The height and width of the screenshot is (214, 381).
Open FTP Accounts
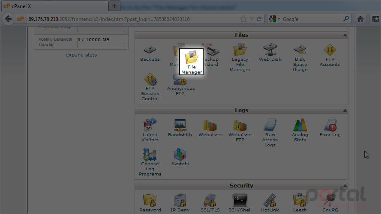330,55
